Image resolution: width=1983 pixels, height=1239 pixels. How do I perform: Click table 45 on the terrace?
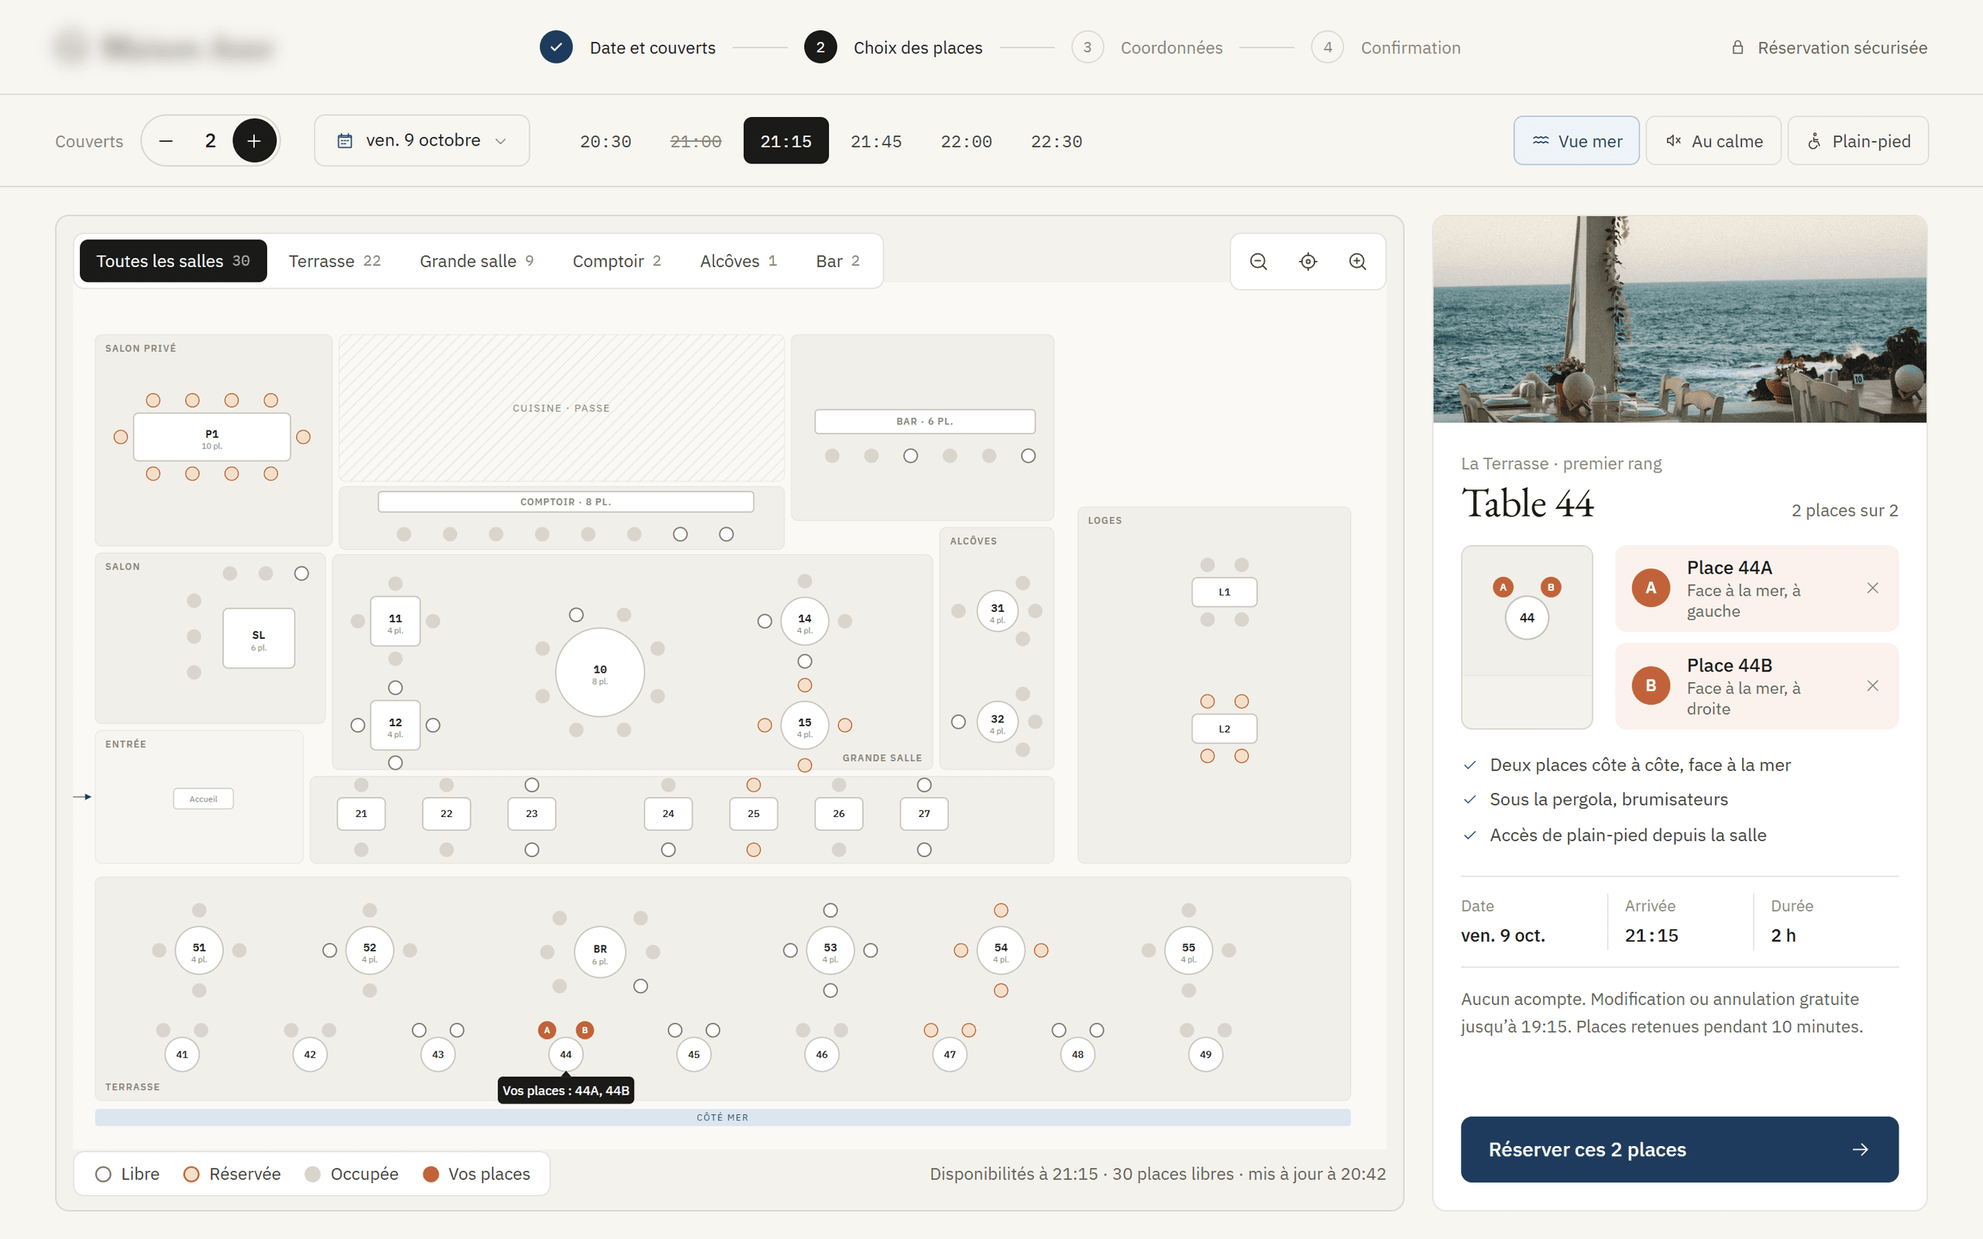pyautogui.click(x=694, y=1055)
